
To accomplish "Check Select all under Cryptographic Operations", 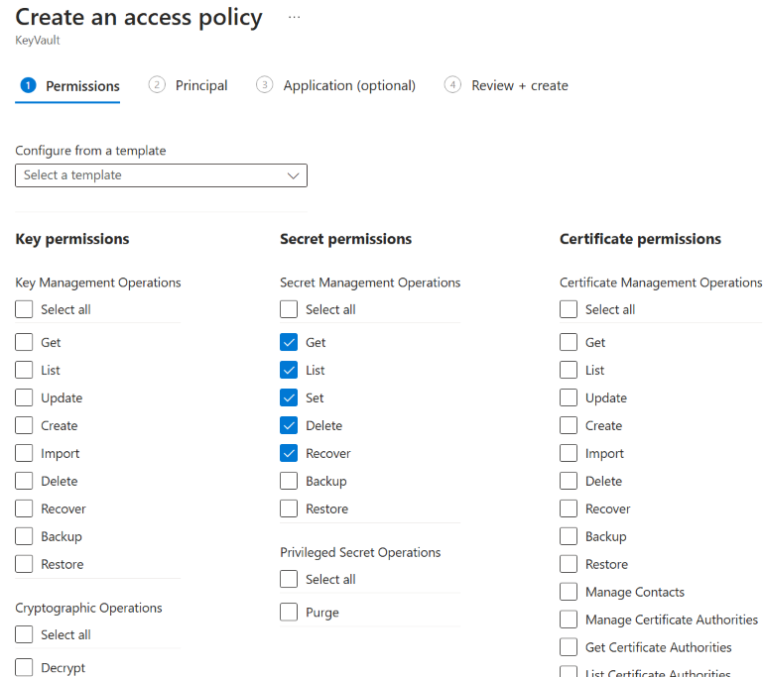I will (25, 634).
